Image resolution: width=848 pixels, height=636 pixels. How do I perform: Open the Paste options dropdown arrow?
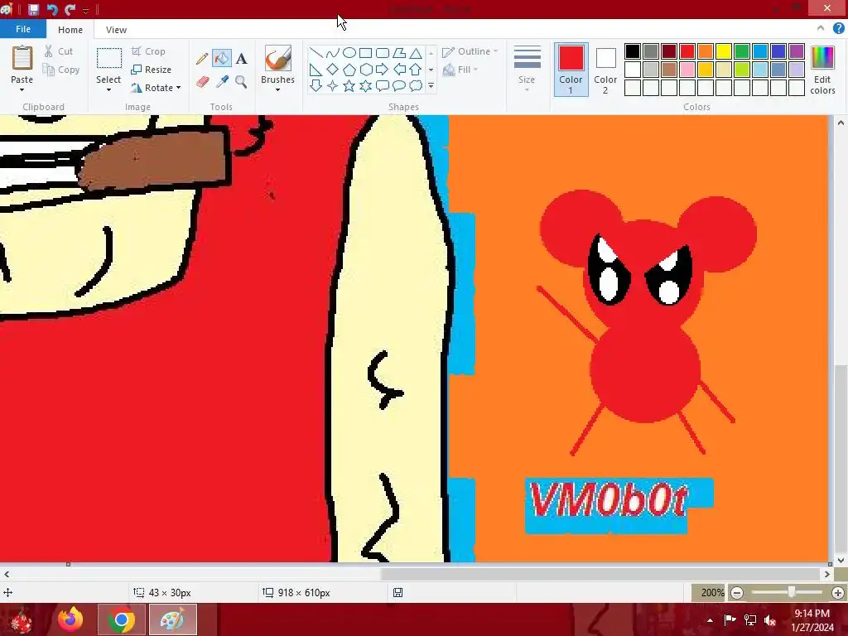pos(22,90)
